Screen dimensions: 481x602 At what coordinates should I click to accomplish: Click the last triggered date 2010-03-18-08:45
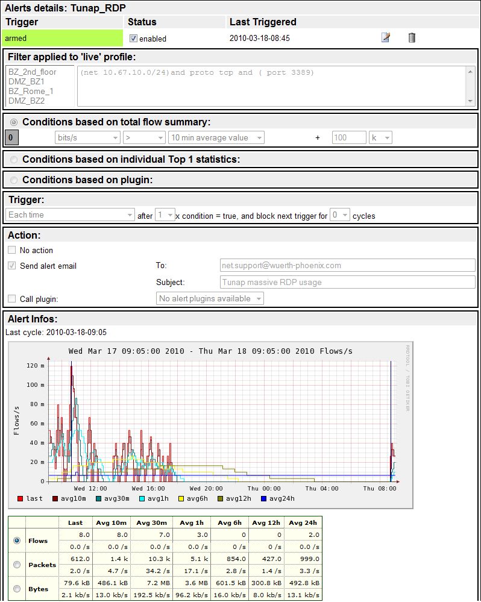[x=260, y=38]
